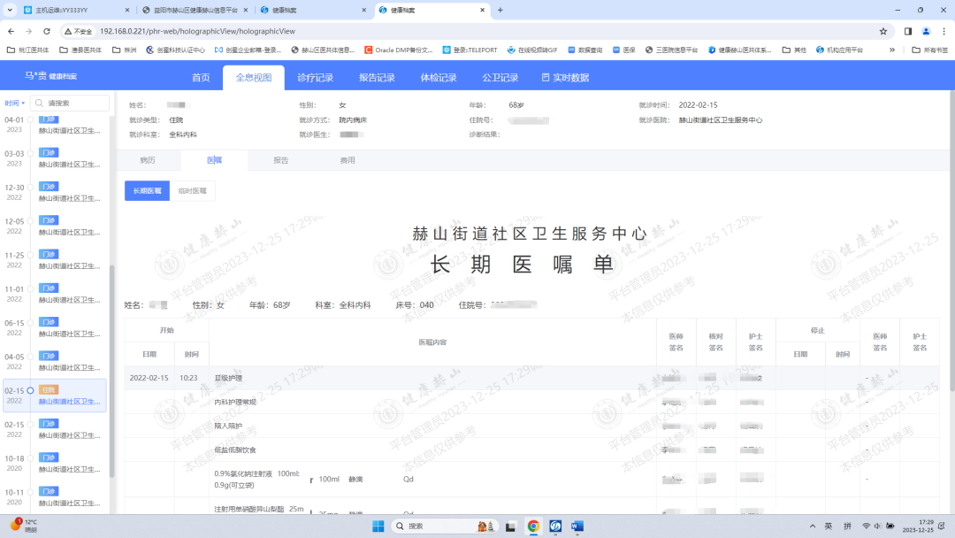The height and width of the screenshot is (538, 955).
Task: Select the 长期医嘱 button
Action: click(x=148, y=191)
